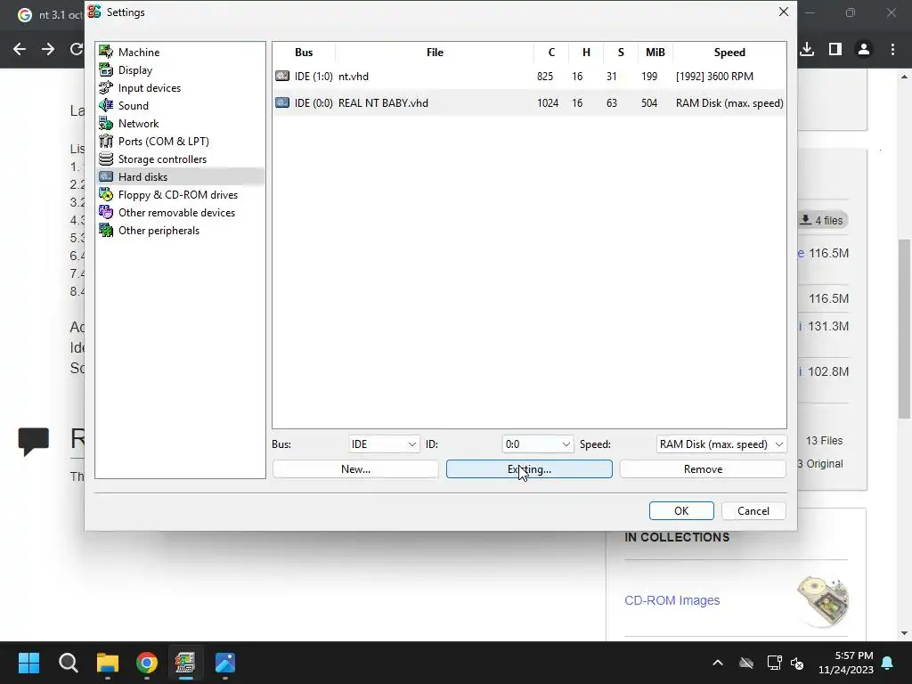
Task: Open the Speed dropdown
Action: [721, 444]
